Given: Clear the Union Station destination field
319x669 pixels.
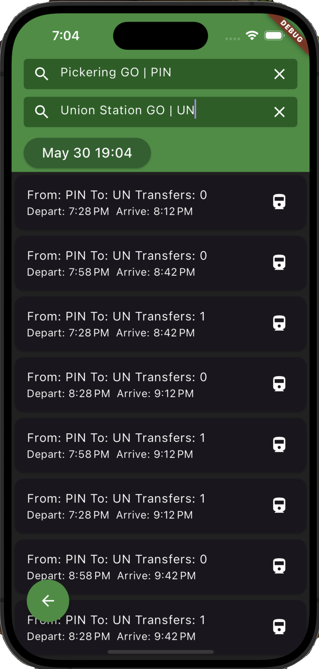Looking at the screenshot, I should click(x=279, y=112).
